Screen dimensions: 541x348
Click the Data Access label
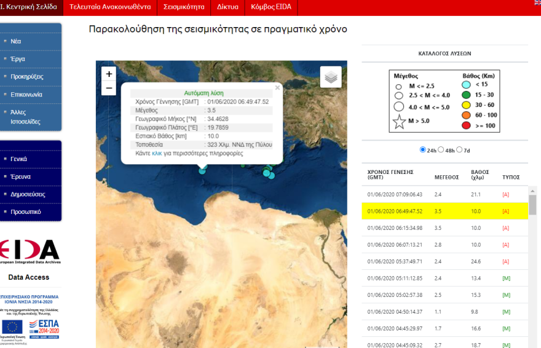(x=29, y=277)
